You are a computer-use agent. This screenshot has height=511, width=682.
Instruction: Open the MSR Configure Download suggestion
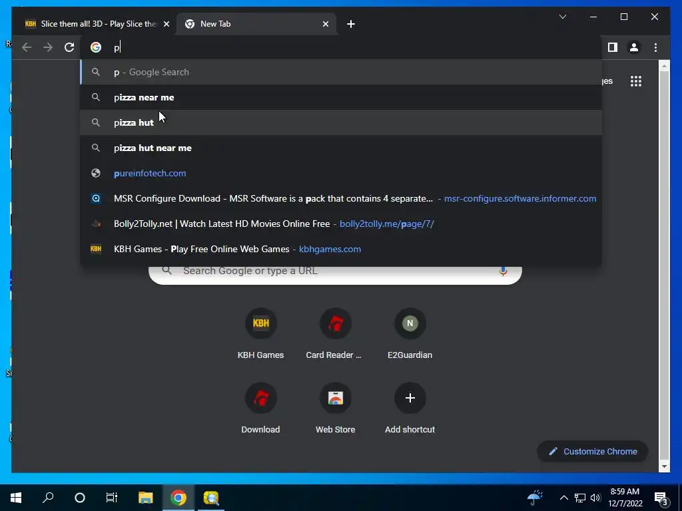pos(341,198)
